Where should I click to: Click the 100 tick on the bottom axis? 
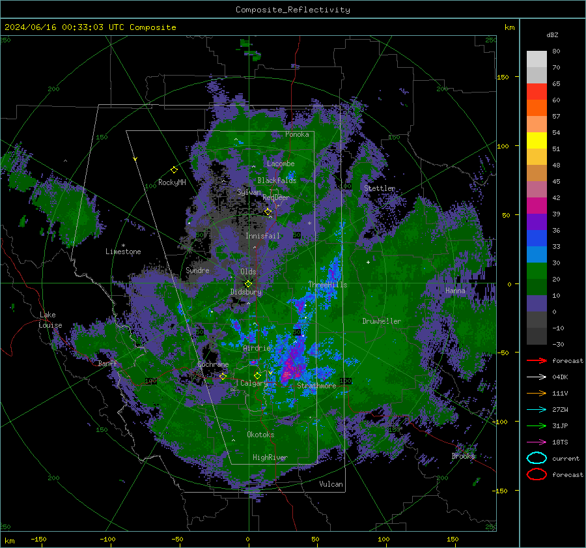coord(384,539)
